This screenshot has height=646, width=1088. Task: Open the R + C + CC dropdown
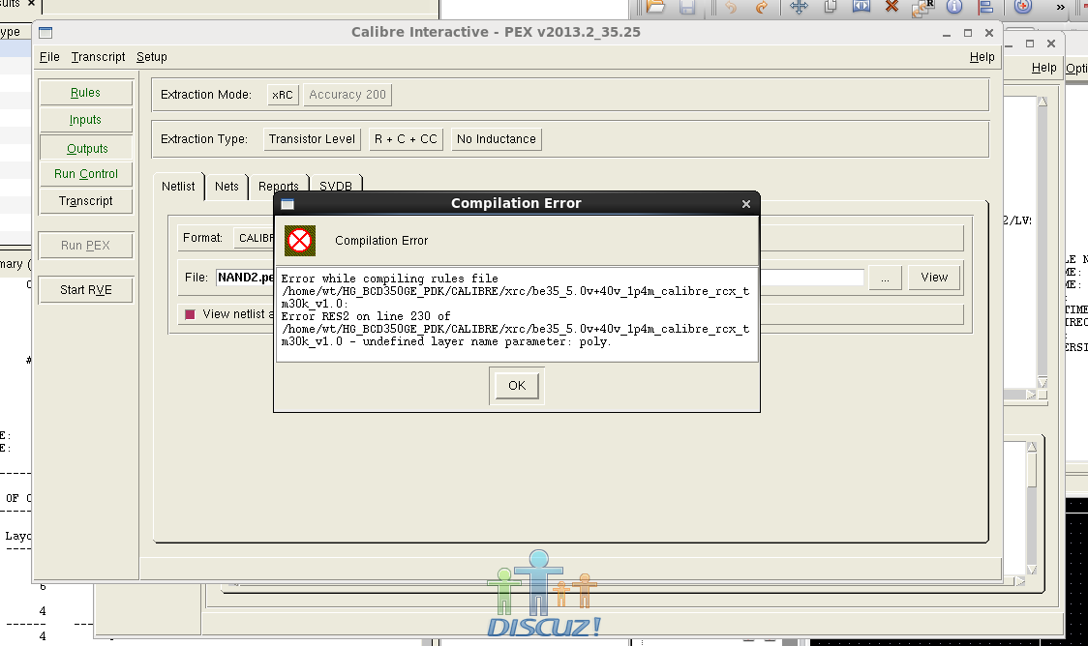pos(406,139)
